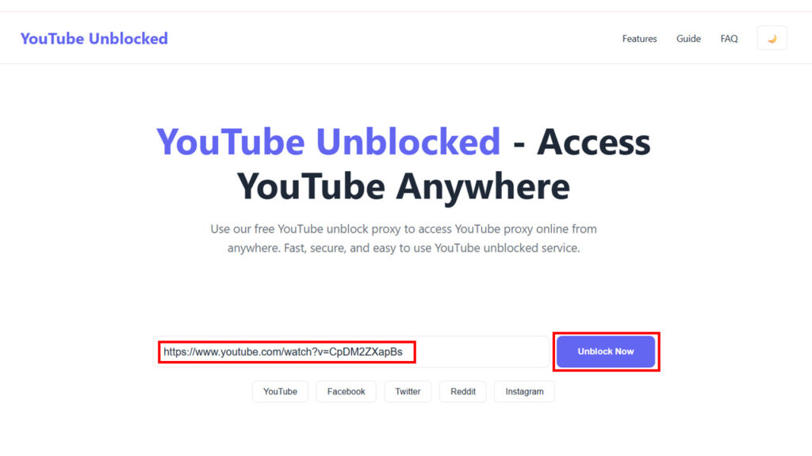Choose the Instagram quick-access button
812x456 pixels.
524,391
